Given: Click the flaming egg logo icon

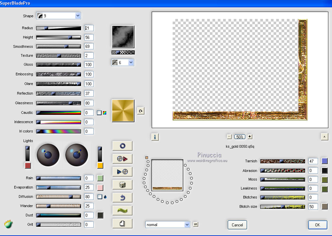Looking at the screenshot, I should tap(9, 224).
